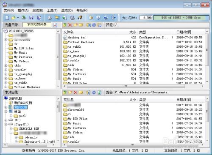Image resolution: width=212 pixels, height=155 pixels.
Task: Open the 操作(A) menu
Action: [23, 11]
